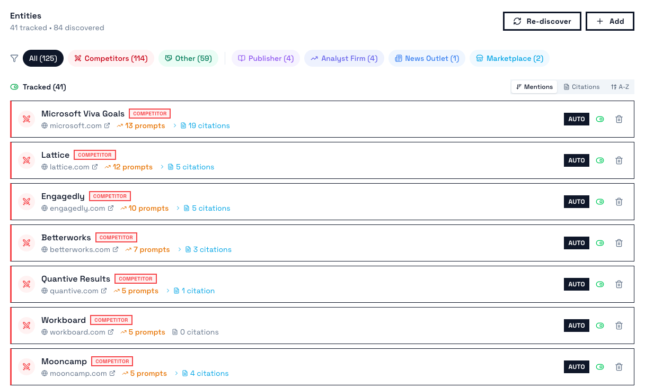Click the Add button
Viewport: 645px width, 388px height.
(x=609, y=21)
